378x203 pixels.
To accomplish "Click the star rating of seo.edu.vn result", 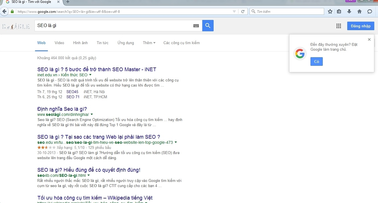I will point(46,147).
